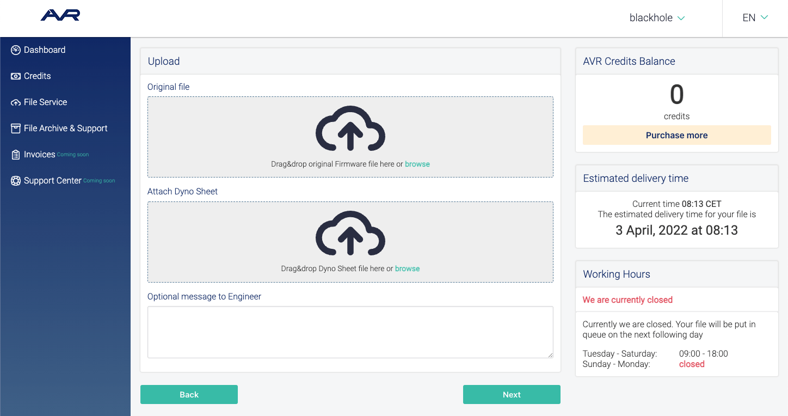Screen dimensions: 788x416
Task: Click the Support Center lifebuoy icon
Action: 16,181
